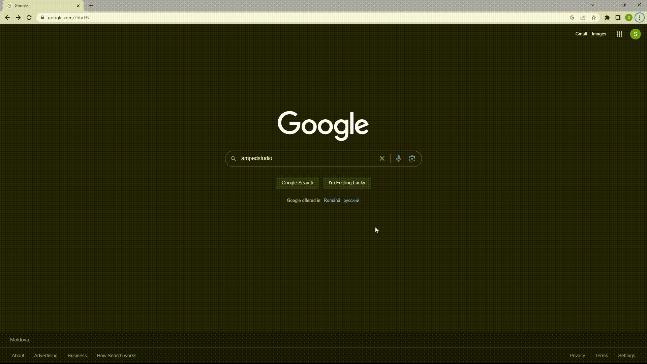647x364 pixels.
Task: Open a new browser tab
Action: [x=91, y=6]
